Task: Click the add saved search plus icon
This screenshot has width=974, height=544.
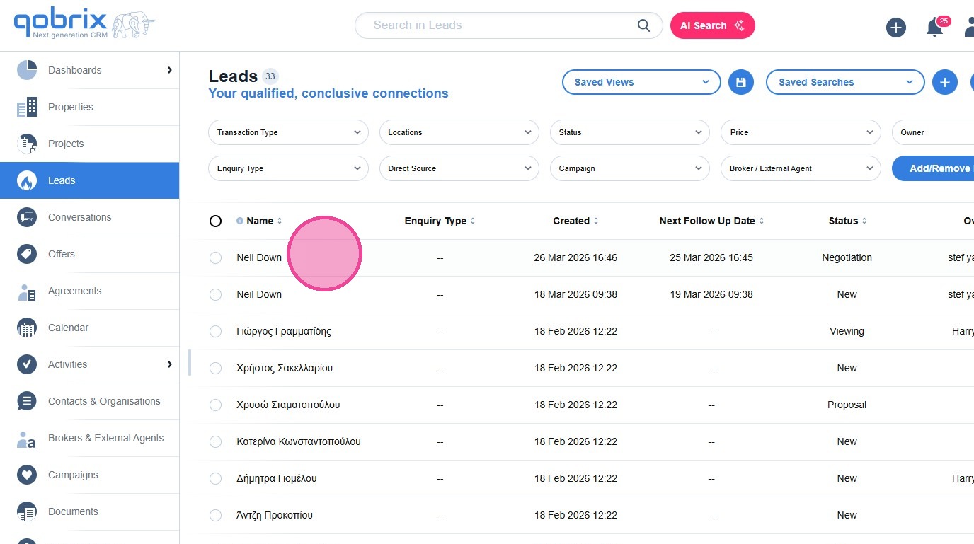Action: [944, 82]
